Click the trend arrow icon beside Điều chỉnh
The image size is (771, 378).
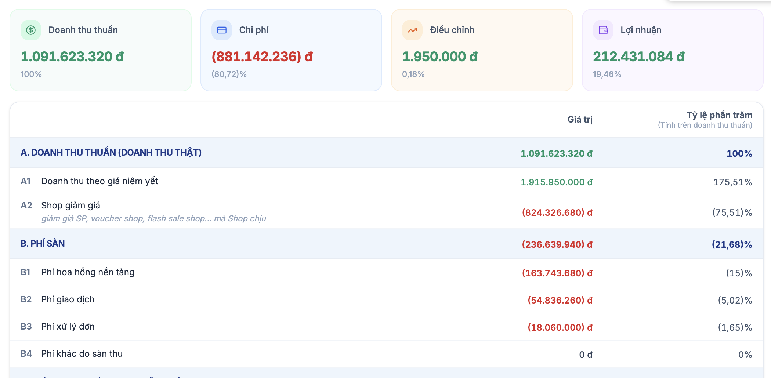tap(412, 30)
